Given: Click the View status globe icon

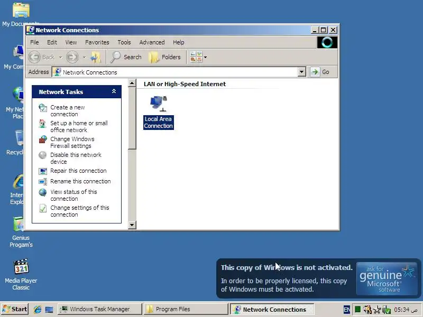Looking at the screenshot, I should click(x=43, y=192).
